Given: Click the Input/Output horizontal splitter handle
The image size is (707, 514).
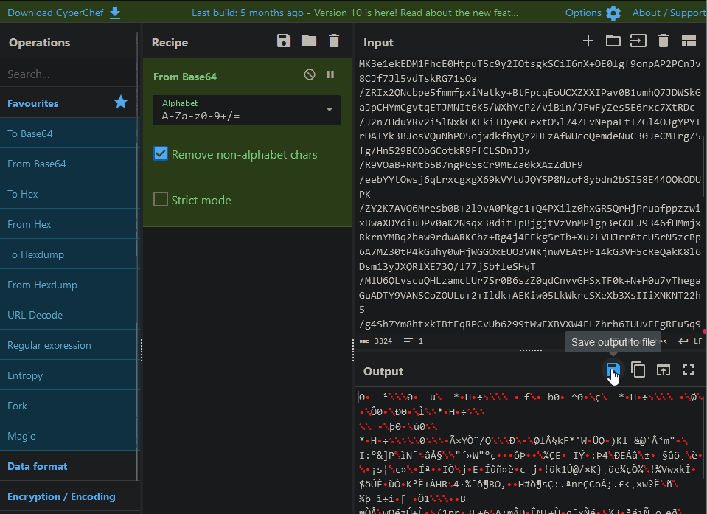Looking at the screenshot, I should click(x=530, y=350).
